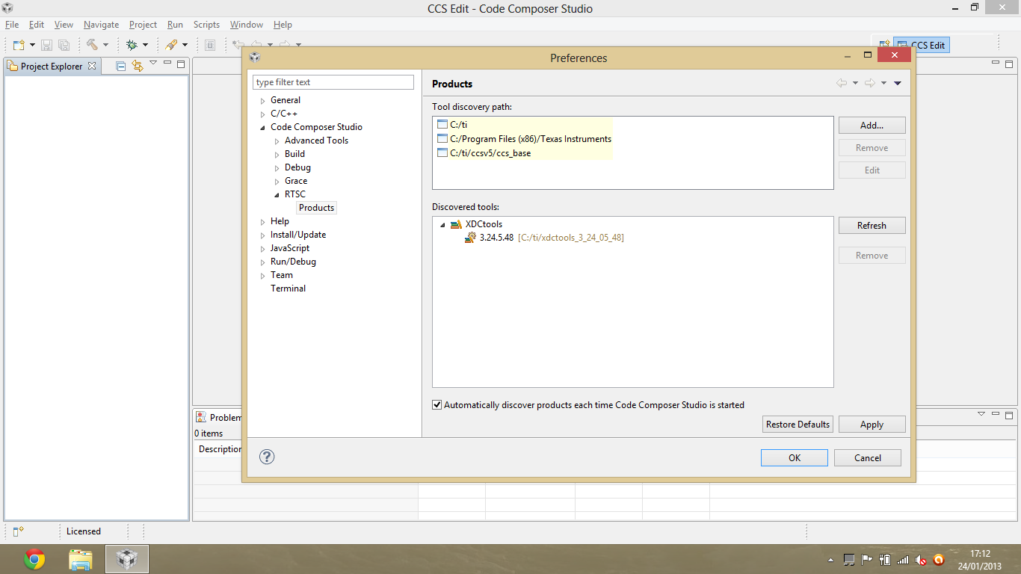The height and width of the screenshot is (574, 1021).
Task: Click the flashlight Search toolbar icon
Action: click(171, 45)
